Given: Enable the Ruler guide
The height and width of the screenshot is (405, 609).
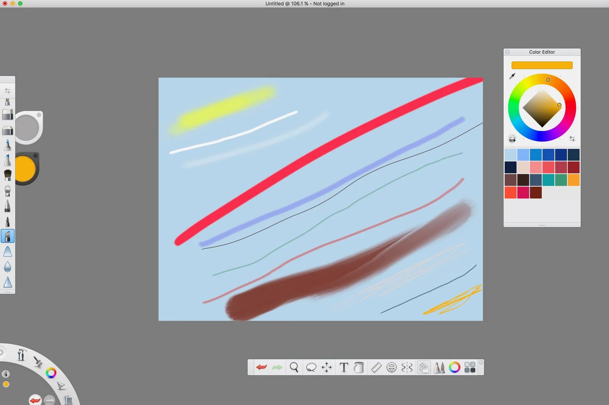Looking at the screenshot, I should point(376,367).
